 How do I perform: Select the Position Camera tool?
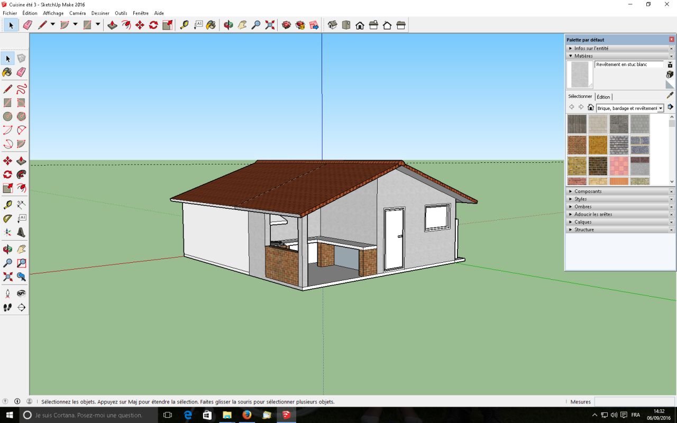7,293
